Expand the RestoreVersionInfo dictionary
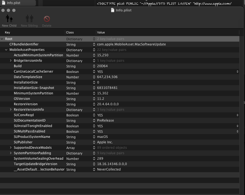This screenshot has height=195, width=245. click(x=11, y=110)
